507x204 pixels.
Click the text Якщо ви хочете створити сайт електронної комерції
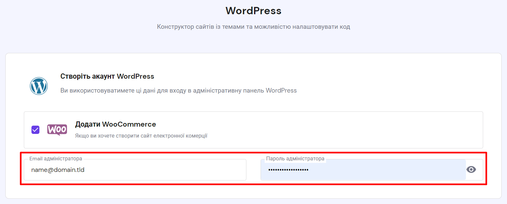pyautogui.click(x=141, y=136)
